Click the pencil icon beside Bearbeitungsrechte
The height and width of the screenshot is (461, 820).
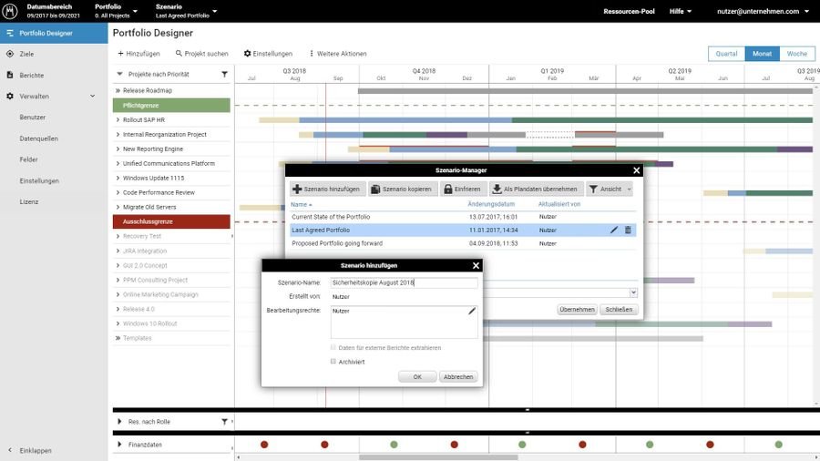pyautogui.click(x=472, y=312)
